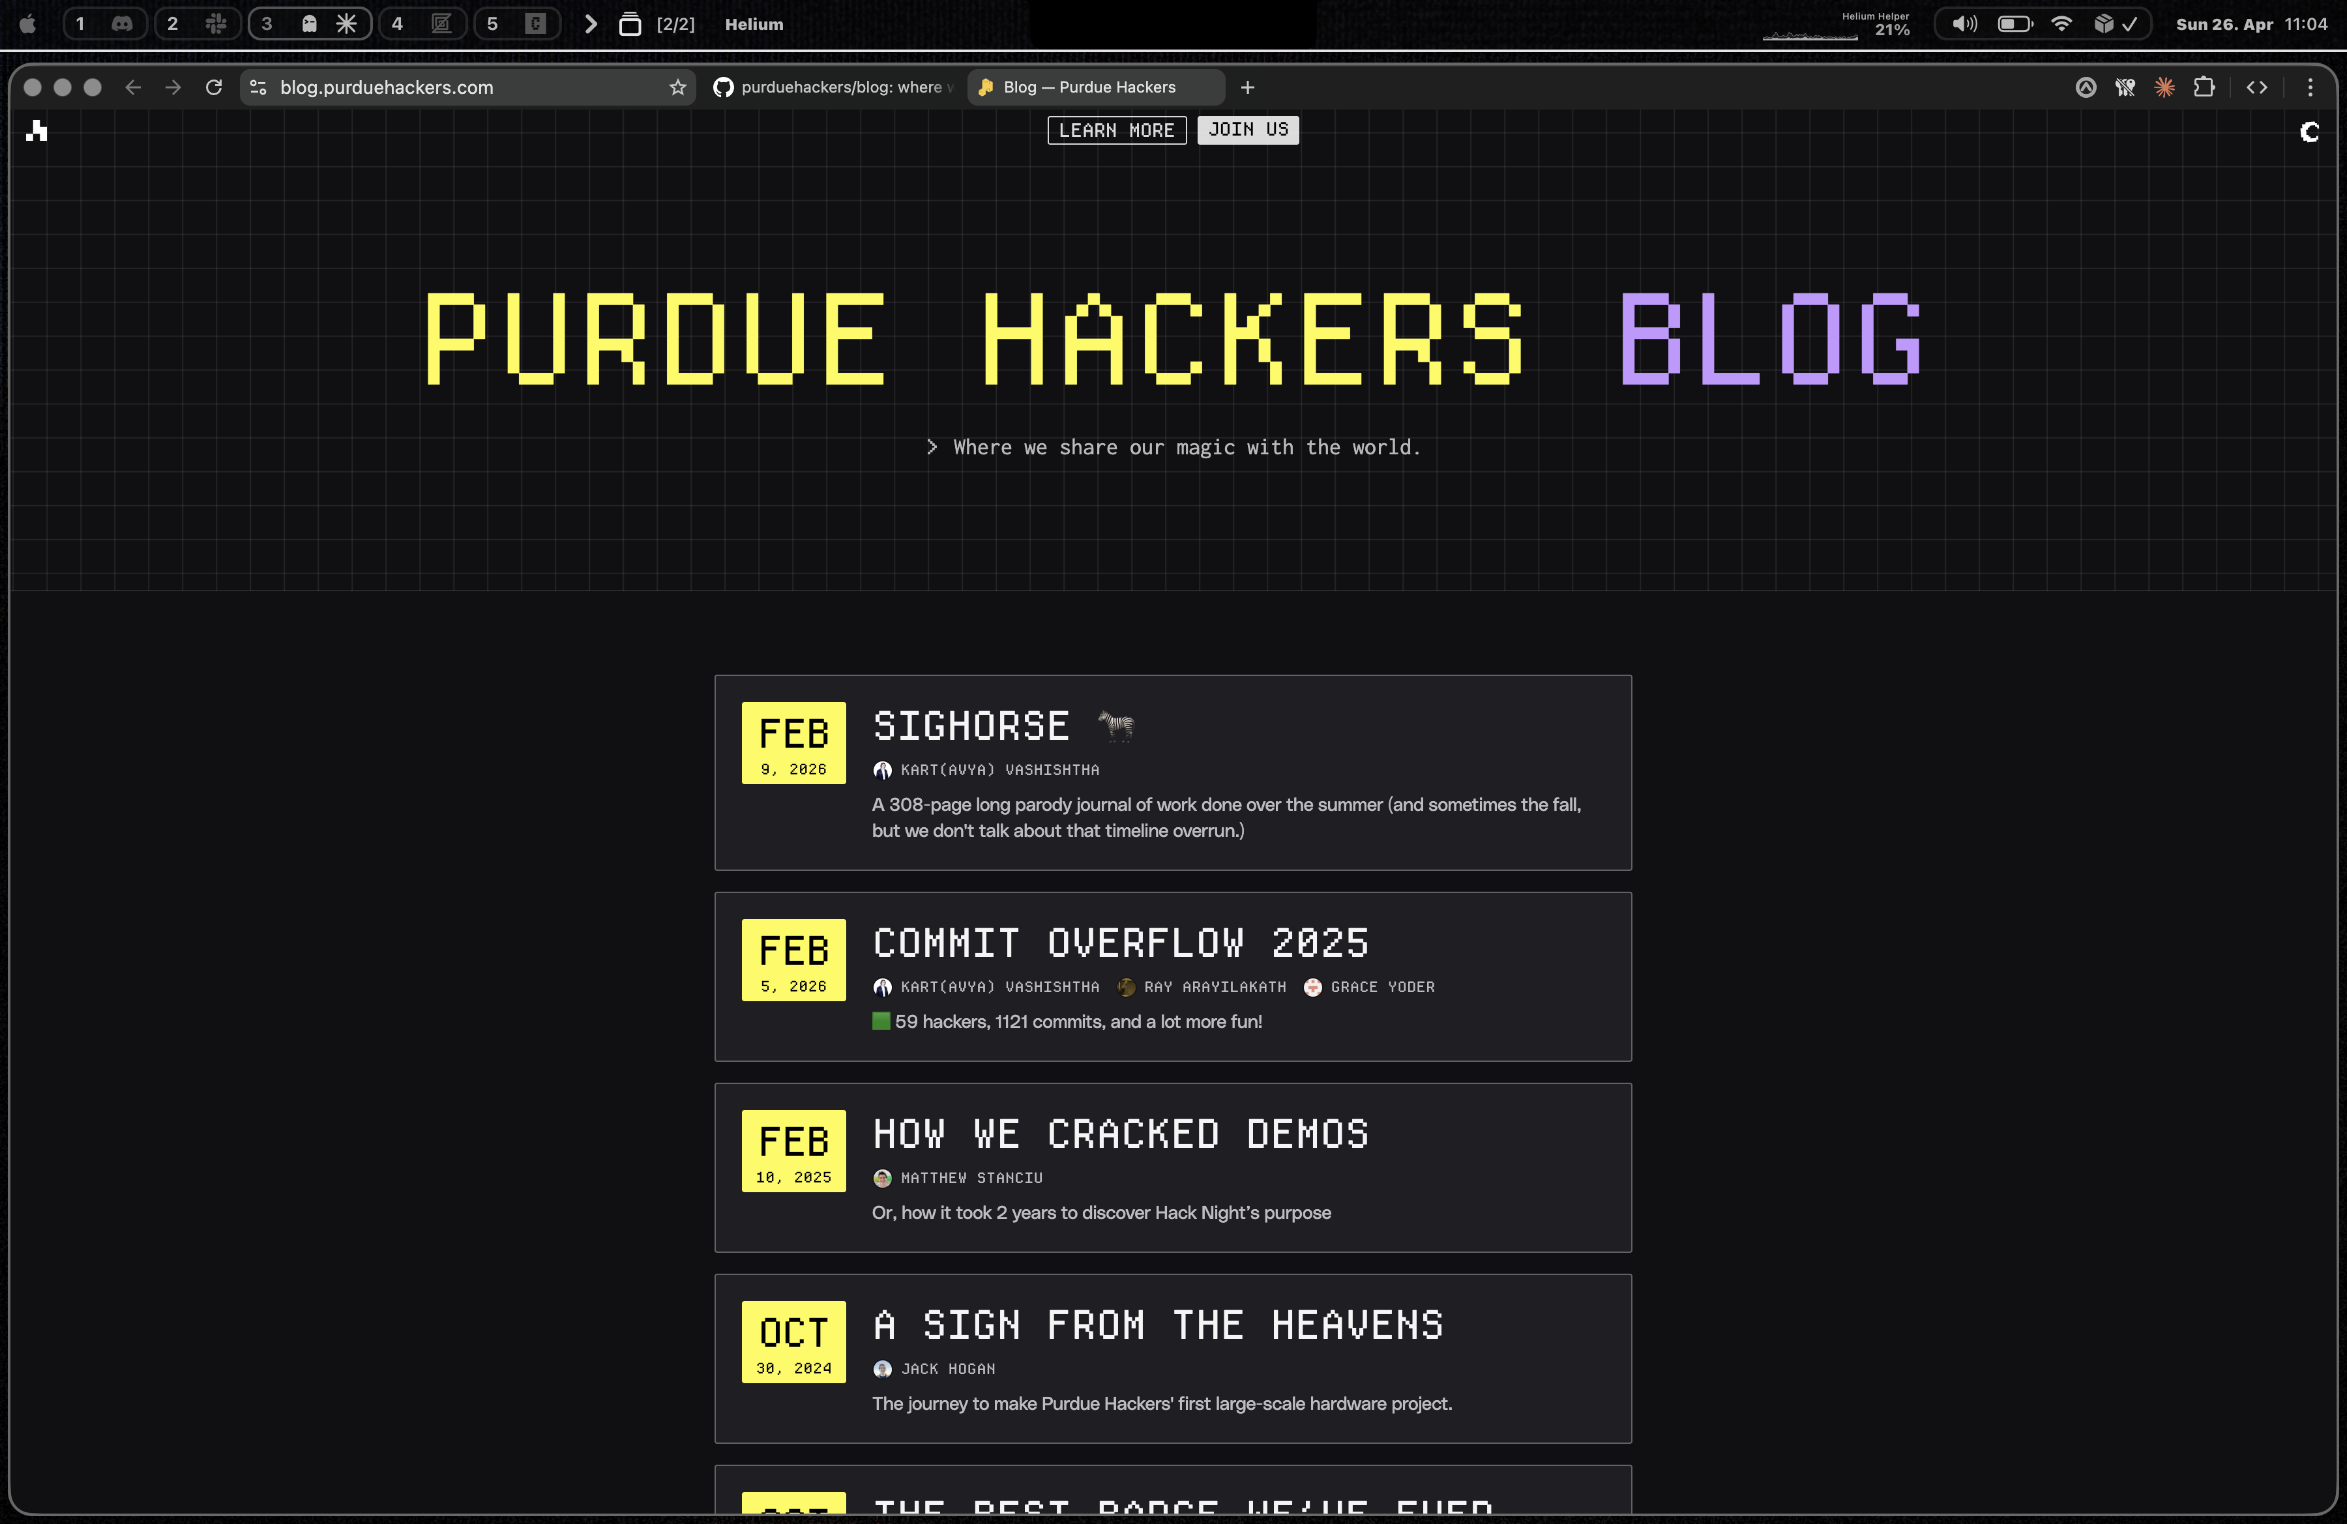Open the Wi-Fi menu

pyautogui.click(x=2061, y=23)
